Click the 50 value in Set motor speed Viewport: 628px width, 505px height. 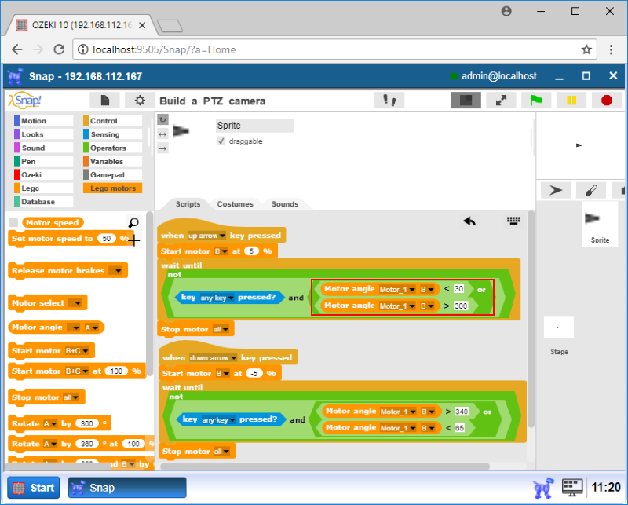tap(107, 239)
